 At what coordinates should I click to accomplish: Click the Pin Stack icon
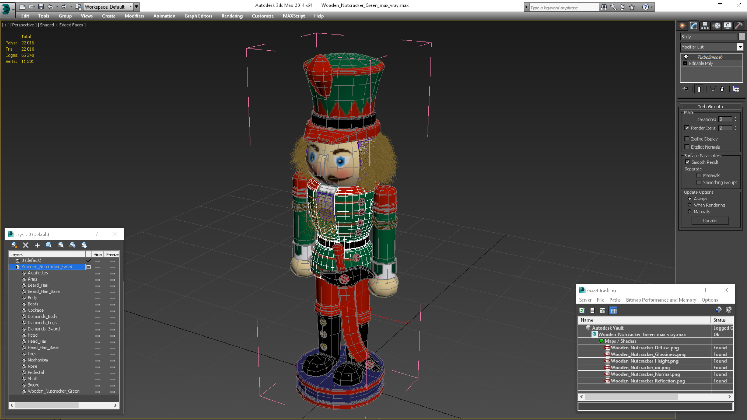pos(686,89)
